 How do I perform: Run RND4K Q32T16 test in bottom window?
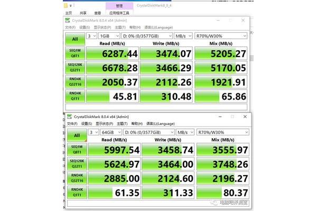click(77, 178)
